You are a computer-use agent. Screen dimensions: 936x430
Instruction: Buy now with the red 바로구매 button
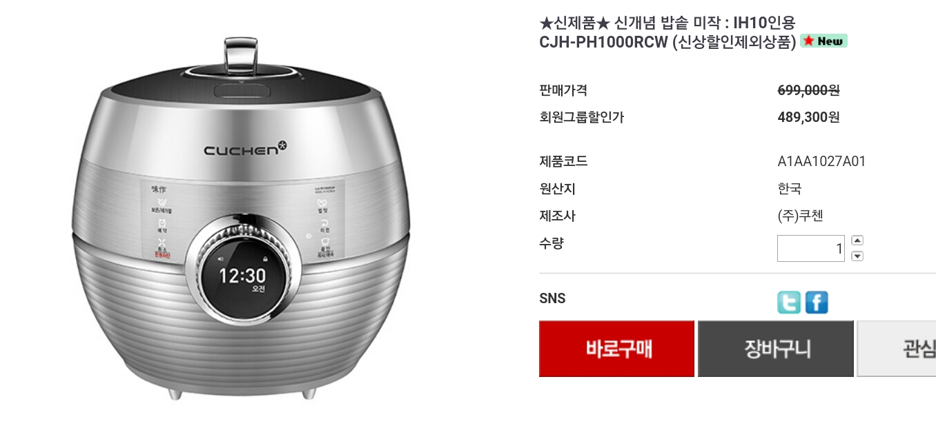click(x=616, y=349)
